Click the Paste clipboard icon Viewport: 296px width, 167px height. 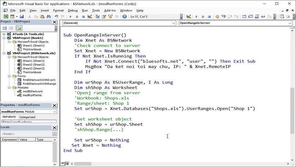click(42, 17)
